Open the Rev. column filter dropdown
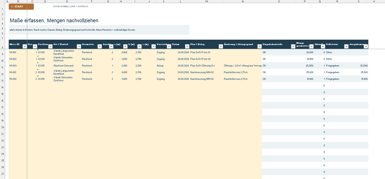 click(x=35, y=47)
